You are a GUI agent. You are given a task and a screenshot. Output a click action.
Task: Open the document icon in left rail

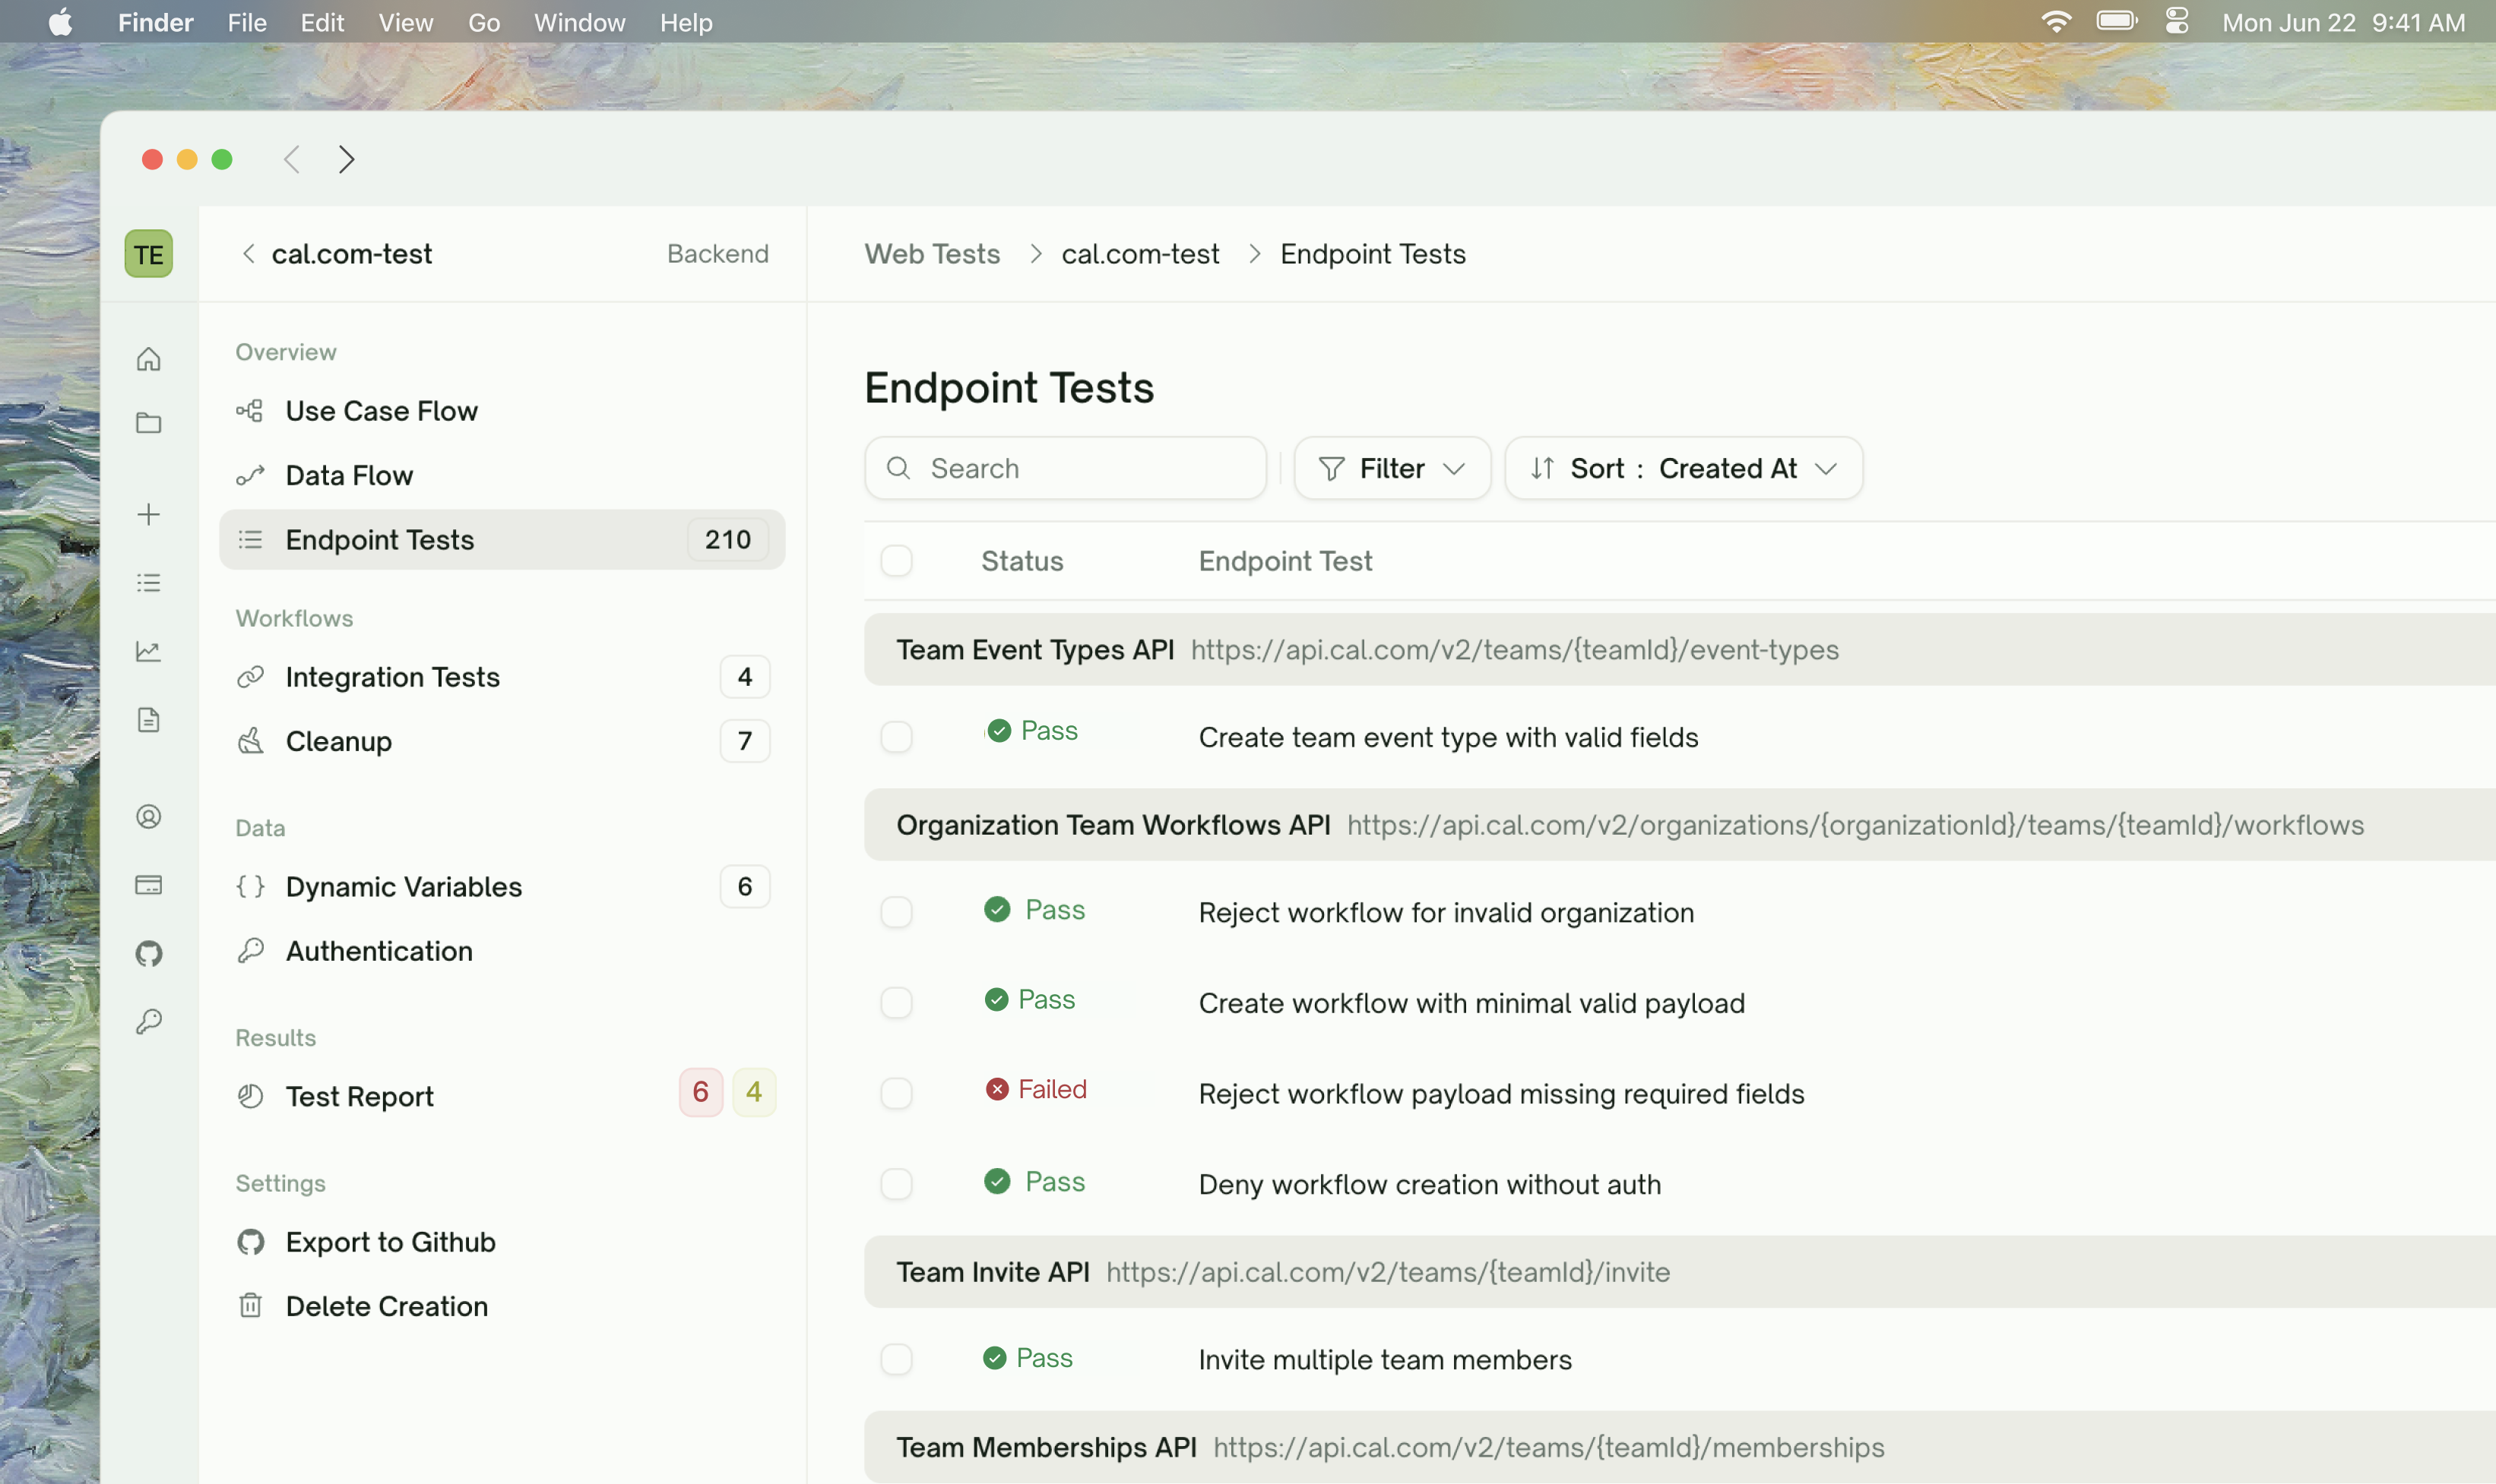(148, 720)
